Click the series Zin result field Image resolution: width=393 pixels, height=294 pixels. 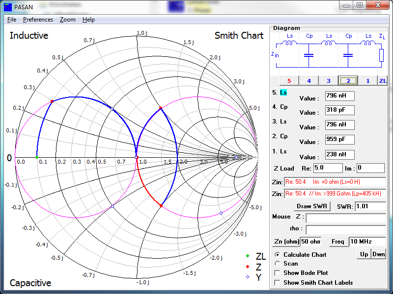click(x=335, y=182)
